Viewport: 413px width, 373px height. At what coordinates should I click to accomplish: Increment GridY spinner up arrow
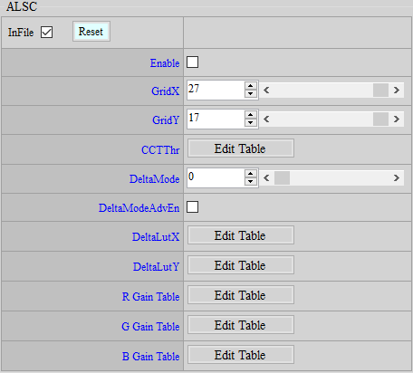(250, 115)
